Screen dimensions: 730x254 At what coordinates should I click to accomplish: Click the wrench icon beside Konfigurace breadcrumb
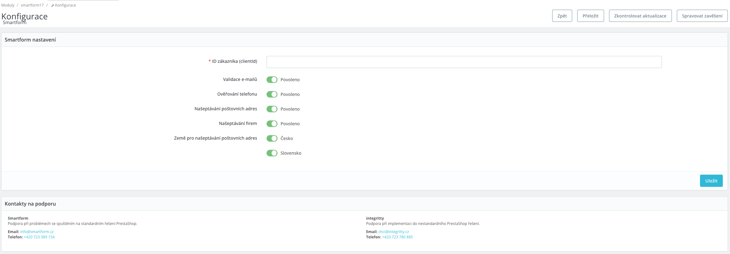click(52, 6)
